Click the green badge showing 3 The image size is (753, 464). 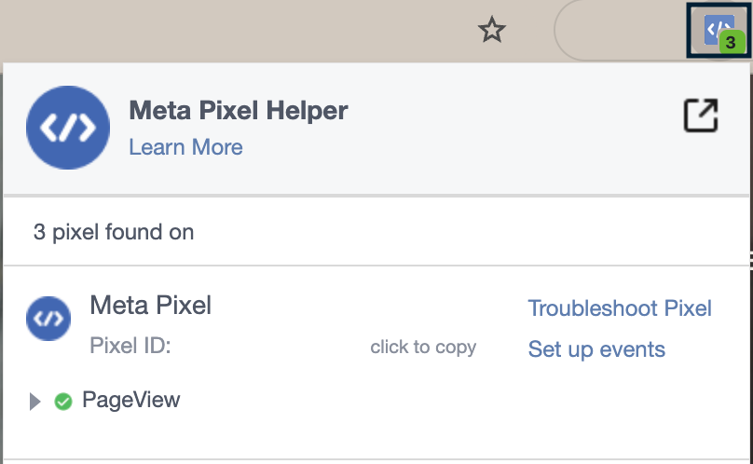(732, 42)
